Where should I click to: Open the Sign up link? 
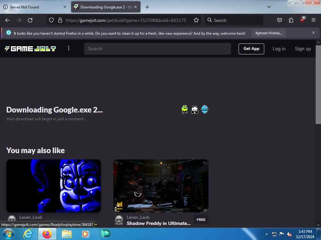coord(303,49)
